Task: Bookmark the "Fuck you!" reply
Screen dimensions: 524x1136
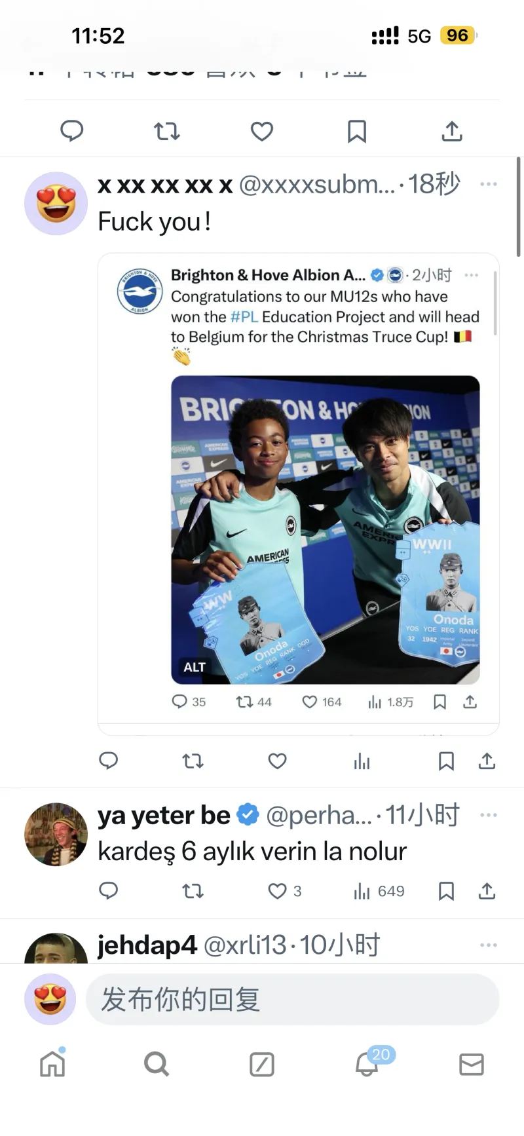Action: point(446,761)
